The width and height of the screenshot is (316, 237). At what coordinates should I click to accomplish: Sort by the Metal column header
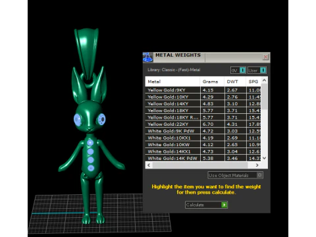click(x=172, y=82)
